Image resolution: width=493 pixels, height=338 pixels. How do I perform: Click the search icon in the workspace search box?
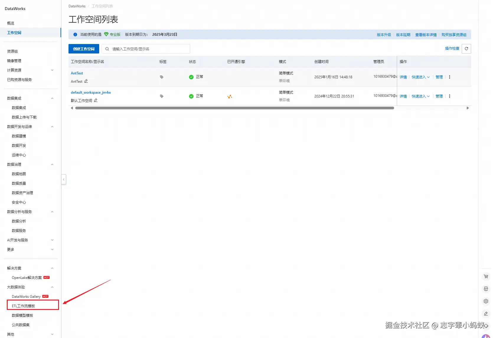107,49
